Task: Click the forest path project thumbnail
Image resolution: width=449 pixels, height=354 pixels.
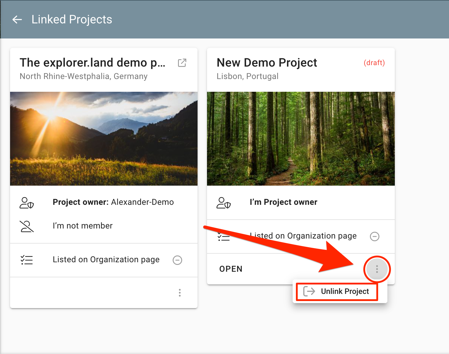Action: tap(301, 139)
